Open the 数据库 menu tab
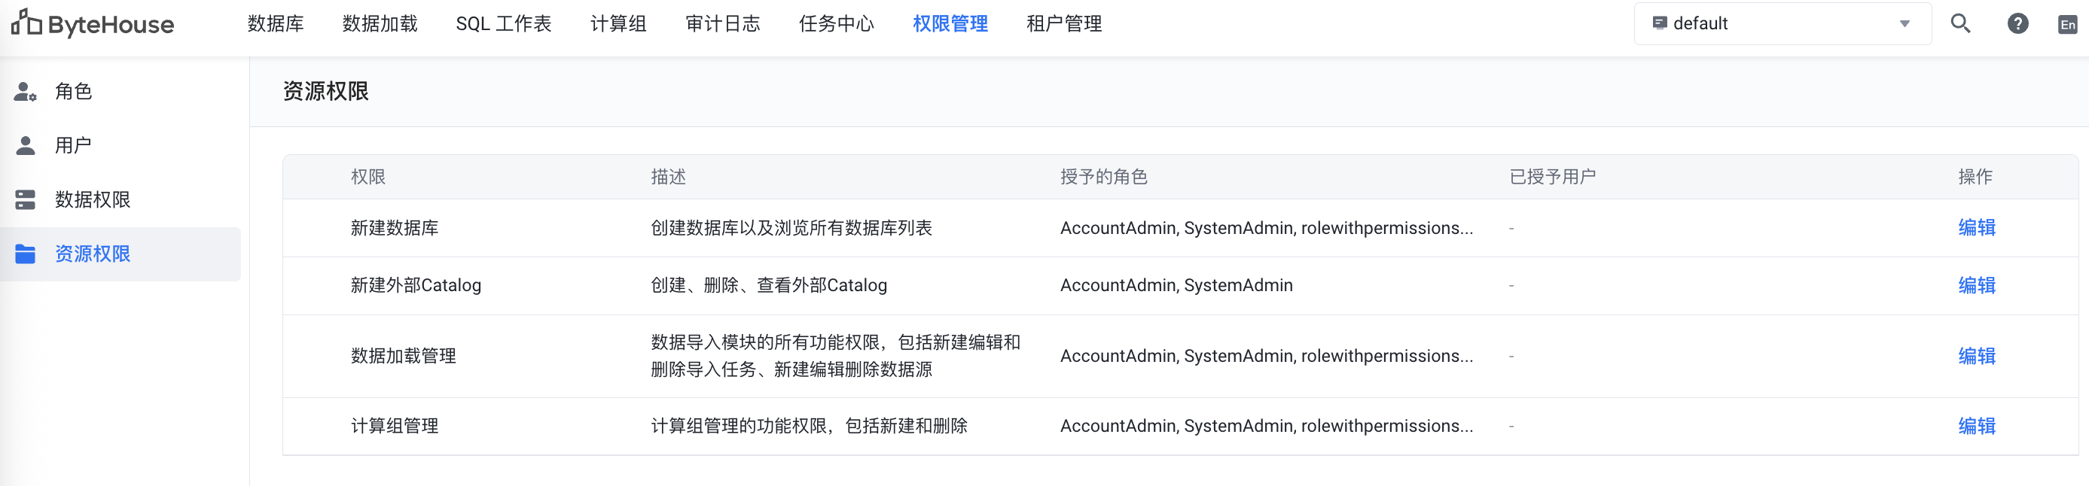Viewport: 2089px width, 486px height. (x=276, y=23)
